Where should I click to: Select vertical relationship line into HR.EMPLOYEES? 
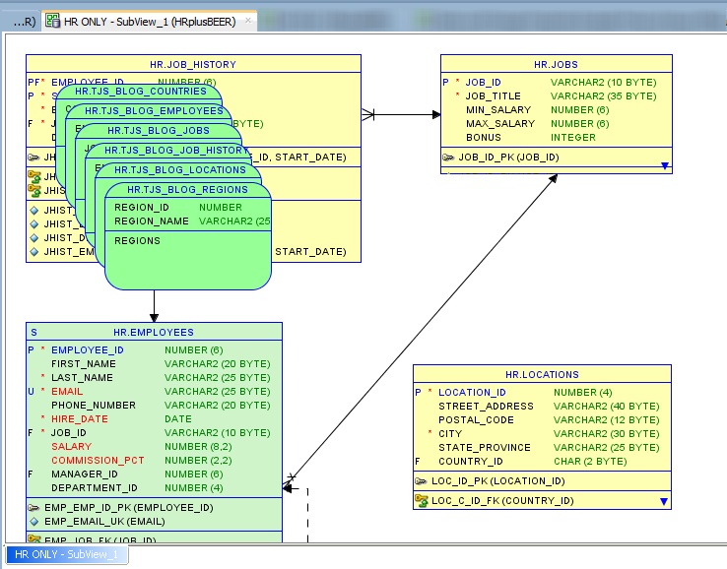[x=154, y=306]
